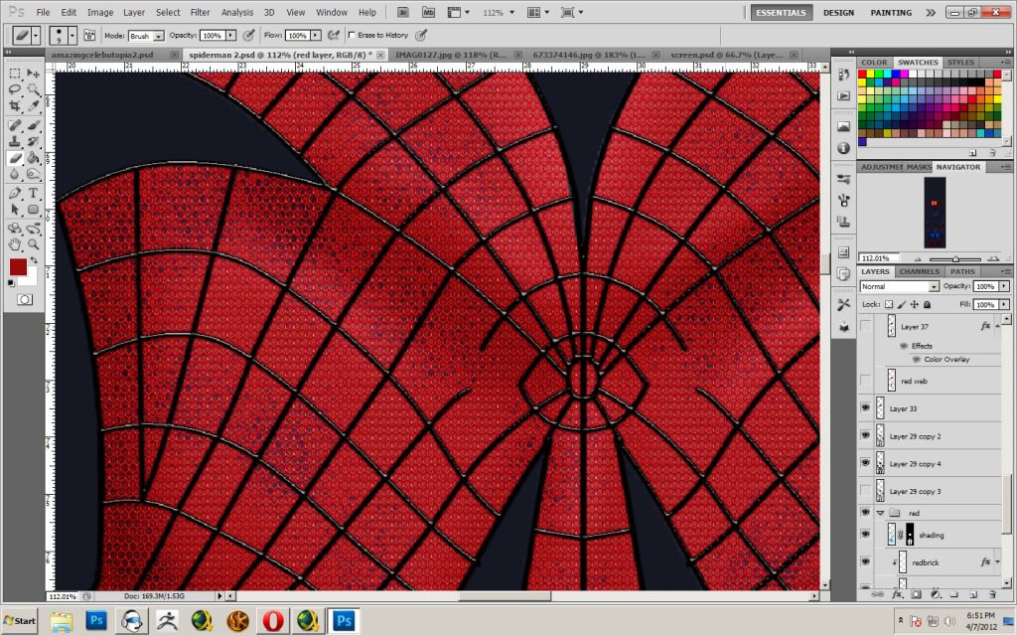Launch Bridge from the application bar
Screen dimensions: 1017x636
403,12
